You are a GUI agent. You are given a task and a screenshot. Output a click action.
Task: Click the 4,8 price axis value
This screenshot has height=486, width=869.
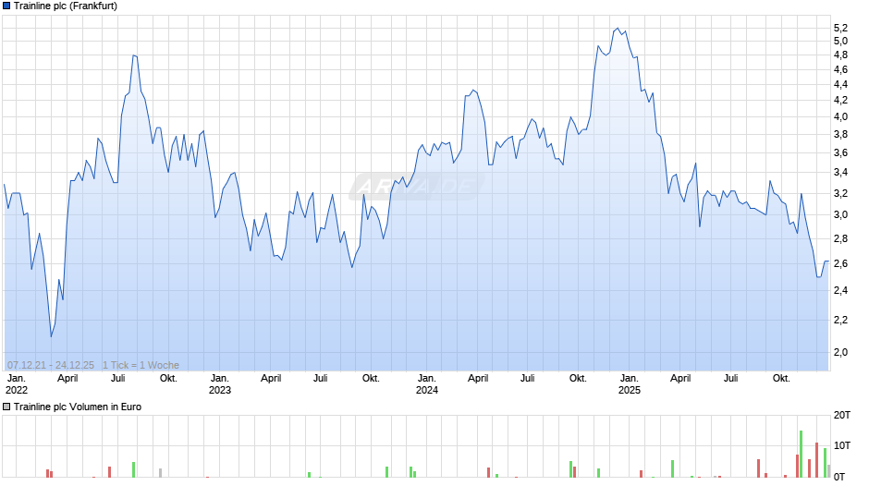[840, 55]
